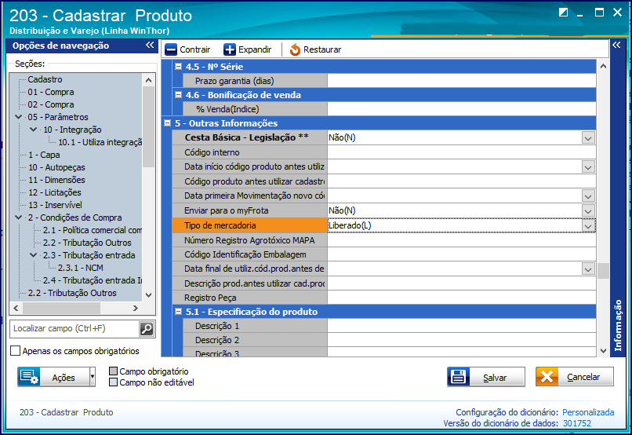Screen dimensions: 632x435
Task: Click the 301752 dictionary version link
Action: pyautogui.click(x=577, y=423)
